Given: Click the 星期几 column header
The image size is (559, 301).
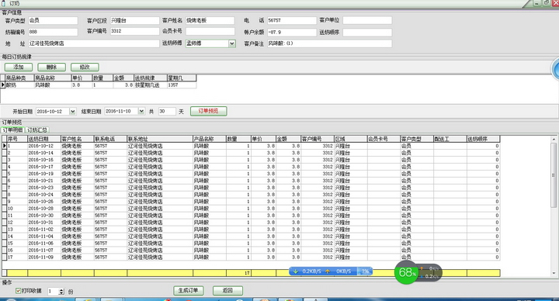Looking at the screenshot, I should tap(182, 78).
